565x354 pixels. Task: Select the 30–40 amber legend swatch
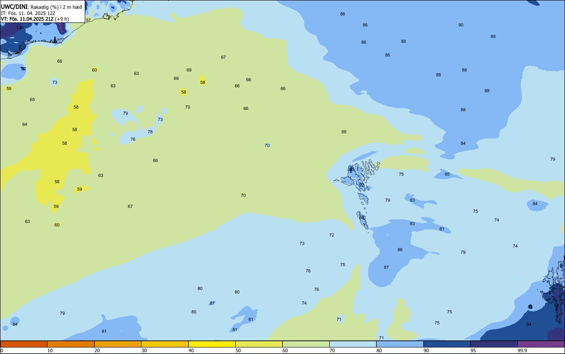pyautogui.click(x=165, y=344)
